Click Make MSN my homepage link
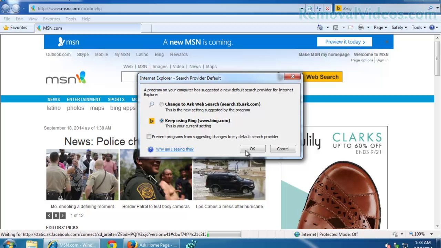Screen dimensions: 441x248 tap(324, 54)
